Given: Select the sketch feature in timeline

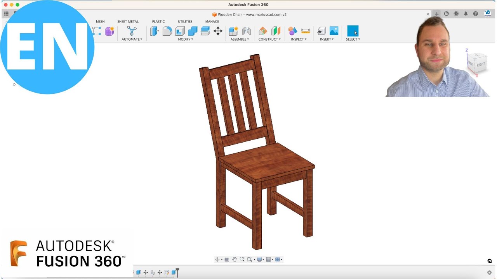Looking at the screenshot, I should (x=167, y=273).
